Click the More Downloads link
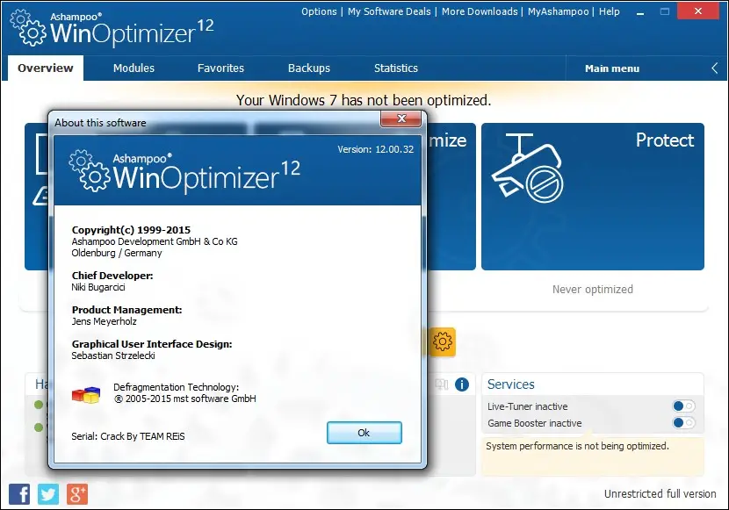The width and height of the screenshot is (729, 510). coord(480,11)
